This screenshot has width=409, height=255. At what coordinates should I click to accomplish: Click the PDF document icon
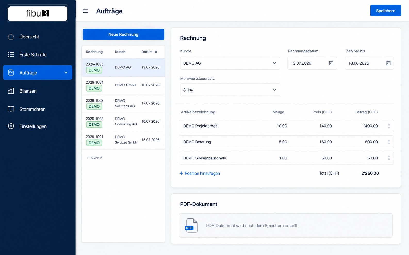pyautogui.click(x=191, y=225)
